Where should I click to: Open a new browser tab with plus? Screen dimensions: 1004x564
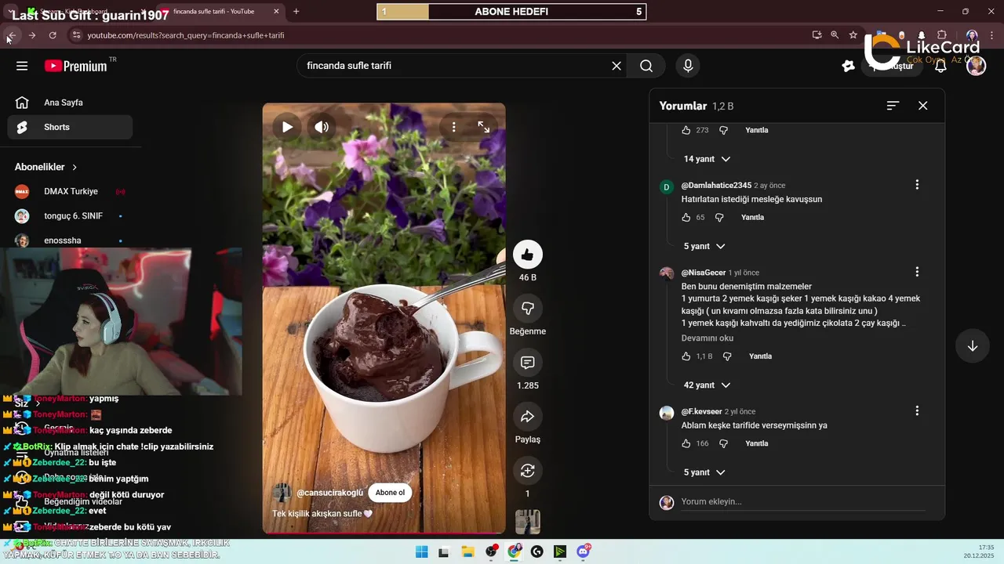(296, 12)
